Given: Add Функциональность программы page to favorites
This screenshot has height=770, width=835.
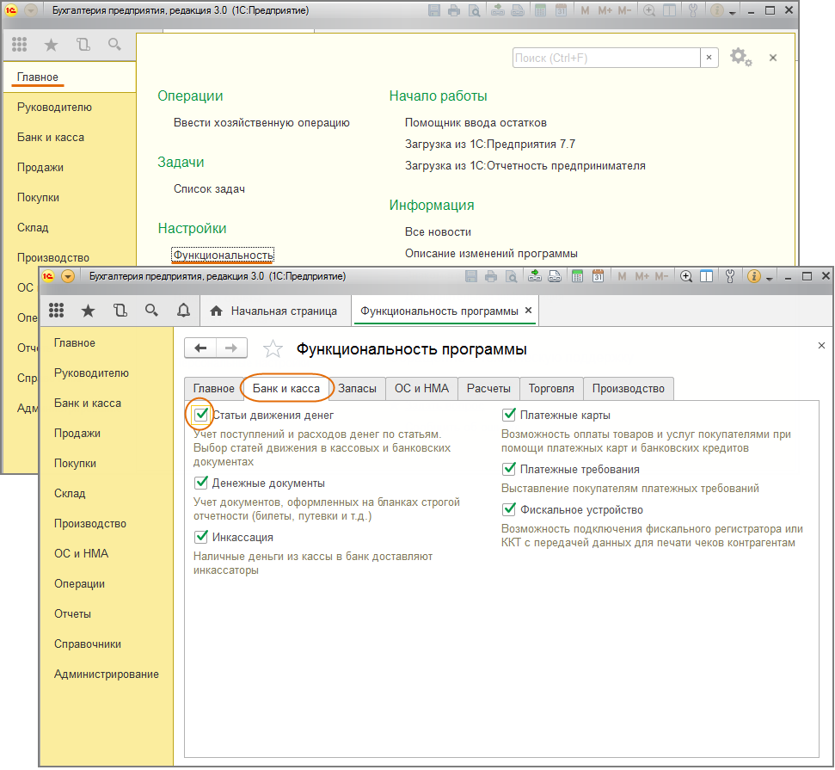Looking at the screenshot, I should [273, 349].
